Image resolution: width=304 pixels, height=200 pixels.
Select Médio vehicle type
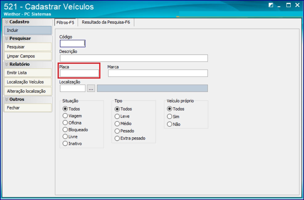pyautogui.click(x=123, y=124)
